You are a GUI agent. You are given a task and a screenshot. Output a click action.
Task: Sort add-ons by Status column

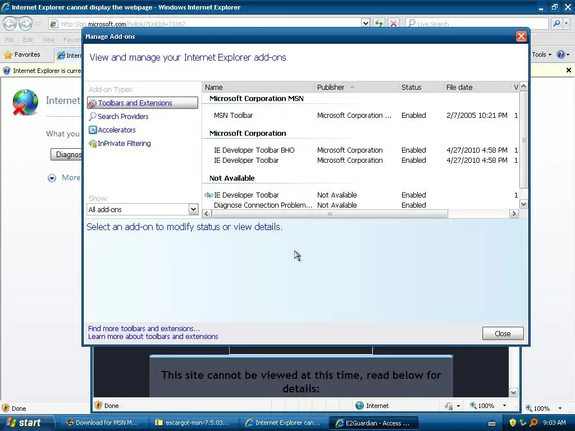[x=421, y=87]
